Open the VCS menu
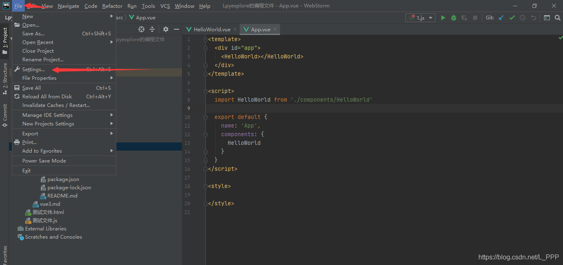This screenshot has width=563, height=265. point(165,6)
